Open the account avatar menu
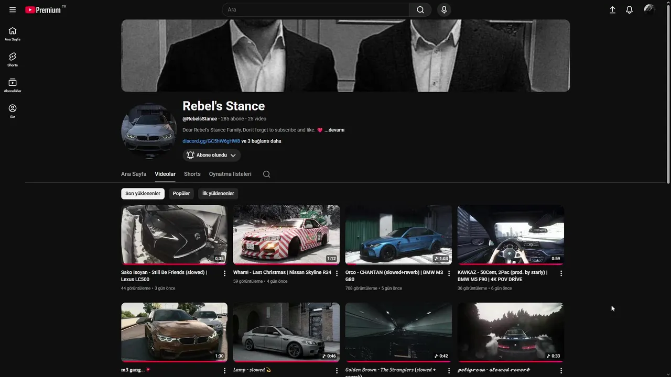 [x=650, y=10]
